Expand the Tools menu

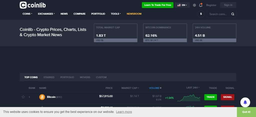tap(116, 14)
